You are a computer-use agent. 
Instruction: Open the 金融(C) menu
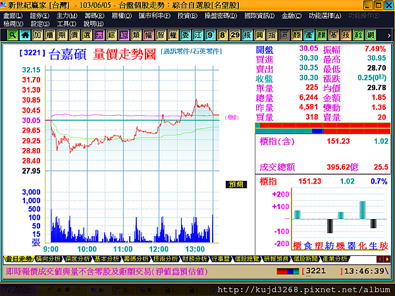(292, 16)
